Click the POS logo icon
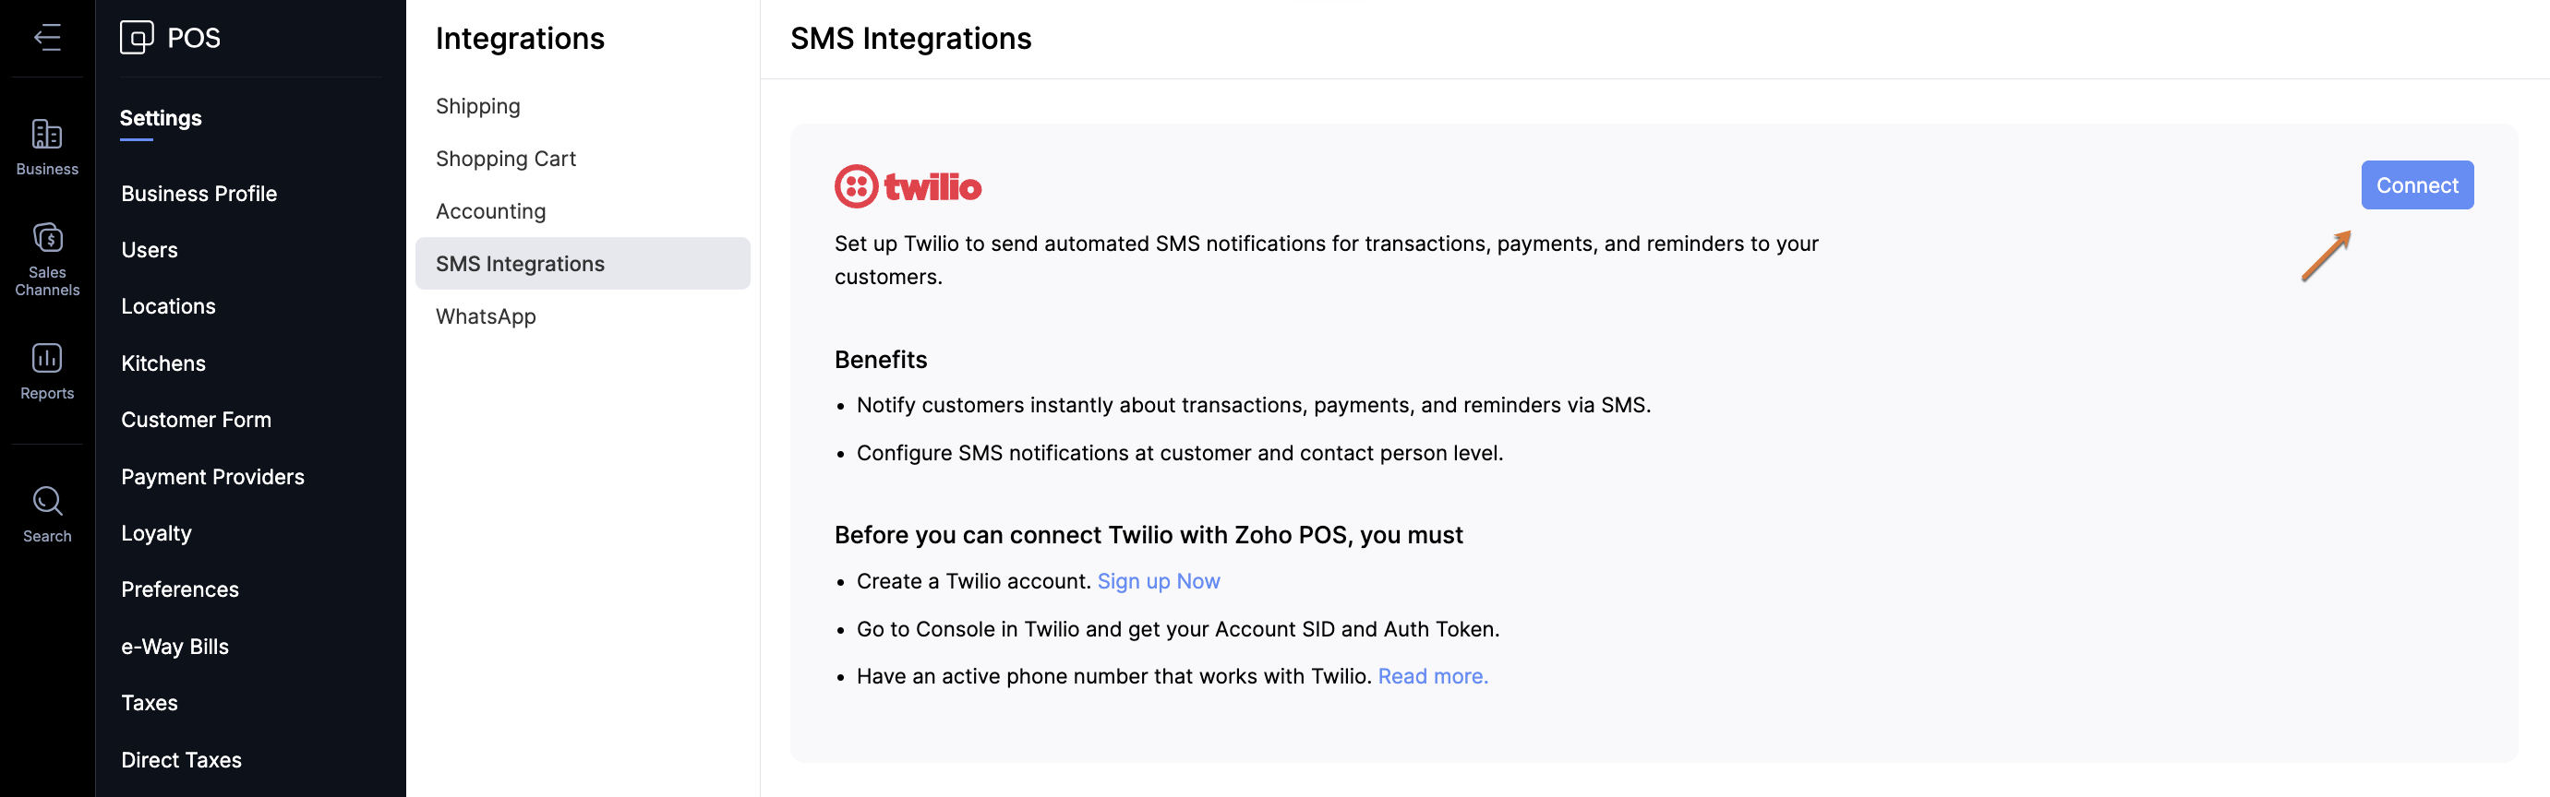This screenshot has height=797, width=2550. click(x=137, y=38)
